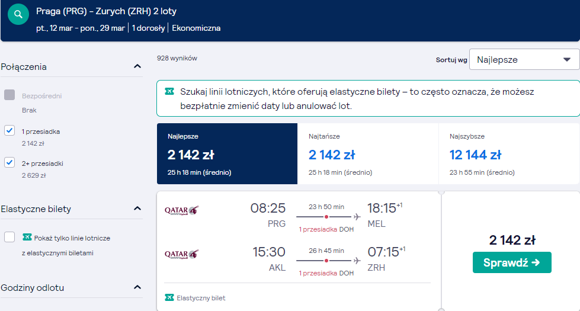Click the green search magnifier icon

pos(18,14)
